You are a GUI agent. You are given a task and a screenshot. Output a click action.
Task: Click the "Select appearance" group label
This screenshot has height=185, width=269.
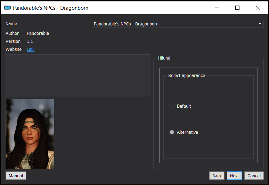coord(187,76)
